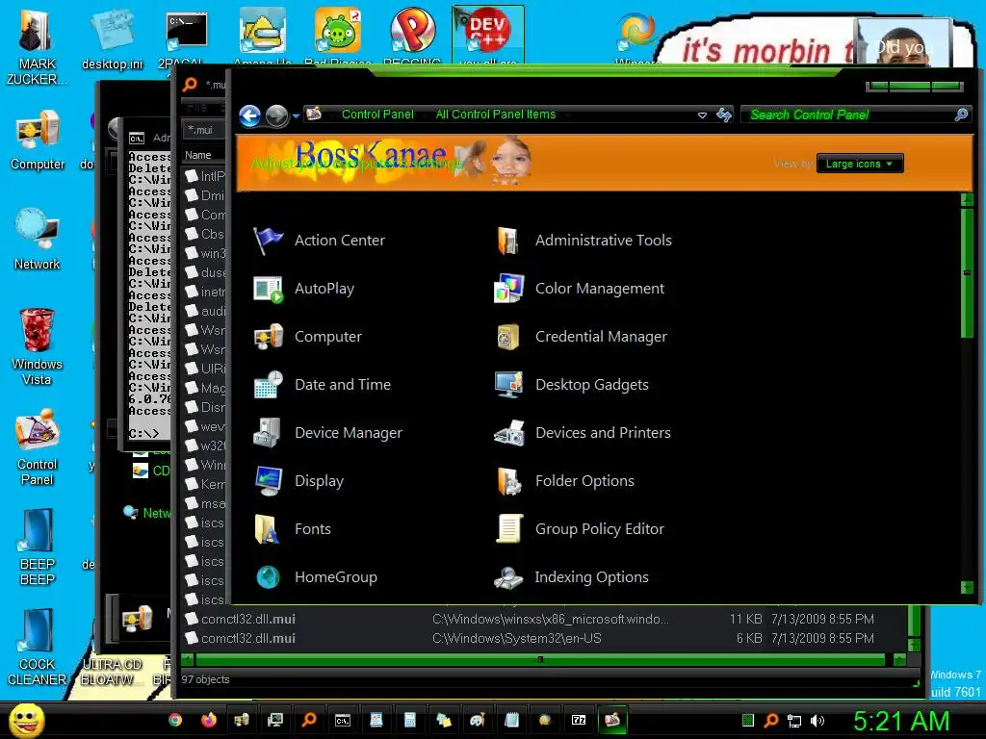This screenshot has height=739, width=986.
Task: Open the volume speaker tray icon
Action: [817, 721]
